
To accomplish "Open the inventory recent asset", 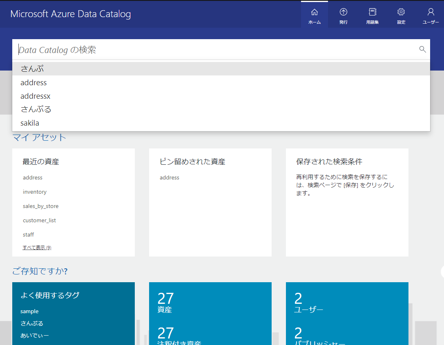I will tap(35, 192).
